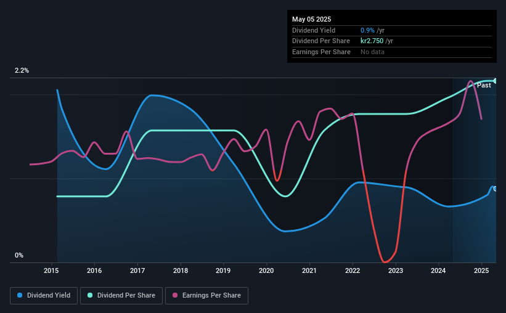Screen dimensions: 506x313
Task: Click the 2021 x-axis label
Action: 309,270
